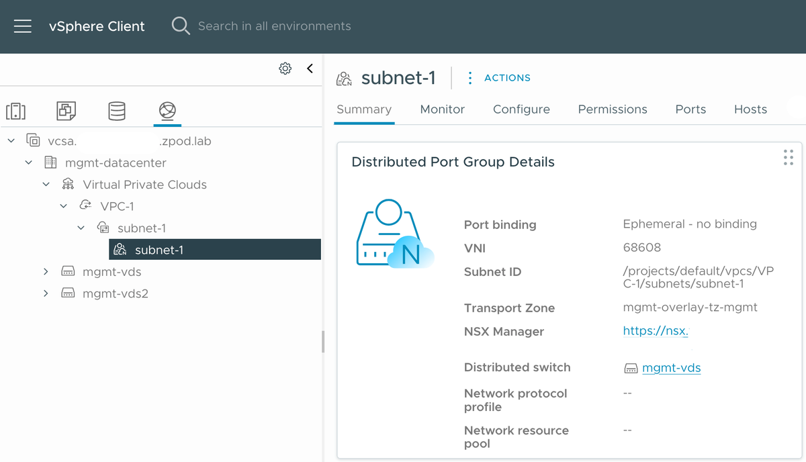The image size is (806, 462).
Task: Click the navigator panel splitter handle
Action: point(322,341)
